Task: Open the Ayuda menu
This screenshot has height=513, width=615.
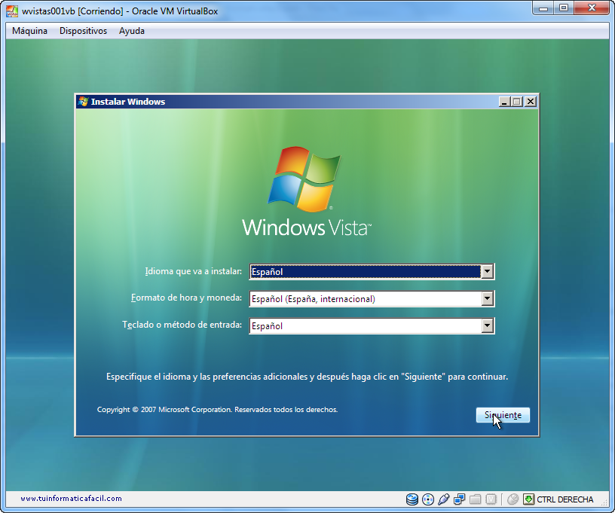Action: point(132,31)
